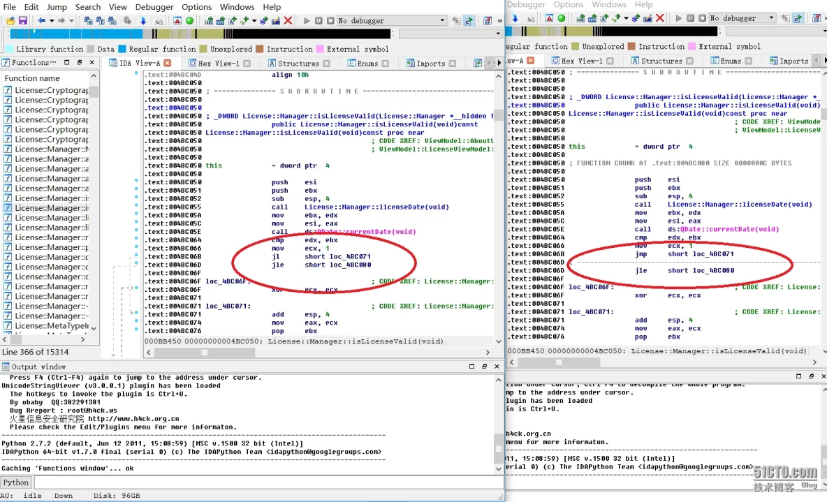Click the blue star icon in left toolbar

pos(264,20)
